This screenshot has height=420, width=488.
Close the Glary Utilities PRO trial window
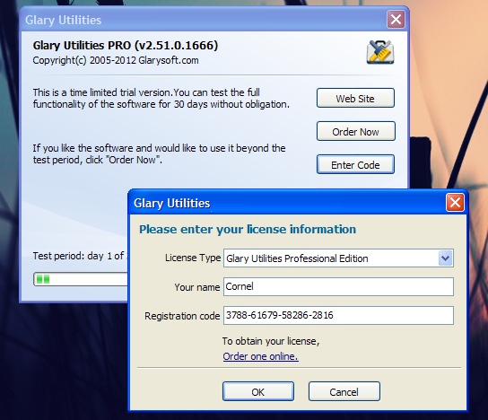tap(396, 20)
